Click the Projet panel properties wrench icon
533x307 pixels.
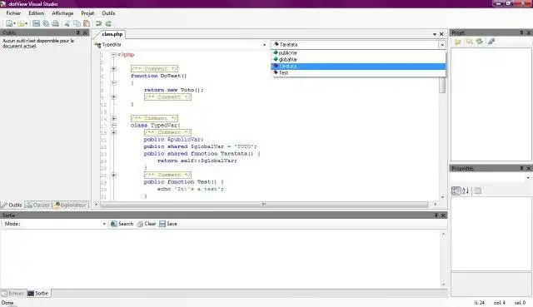[491, 42]
